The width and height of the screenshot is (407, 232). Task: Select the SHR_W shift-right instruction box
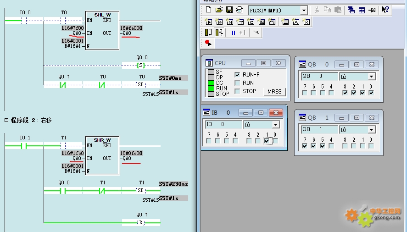click(102, 156)
